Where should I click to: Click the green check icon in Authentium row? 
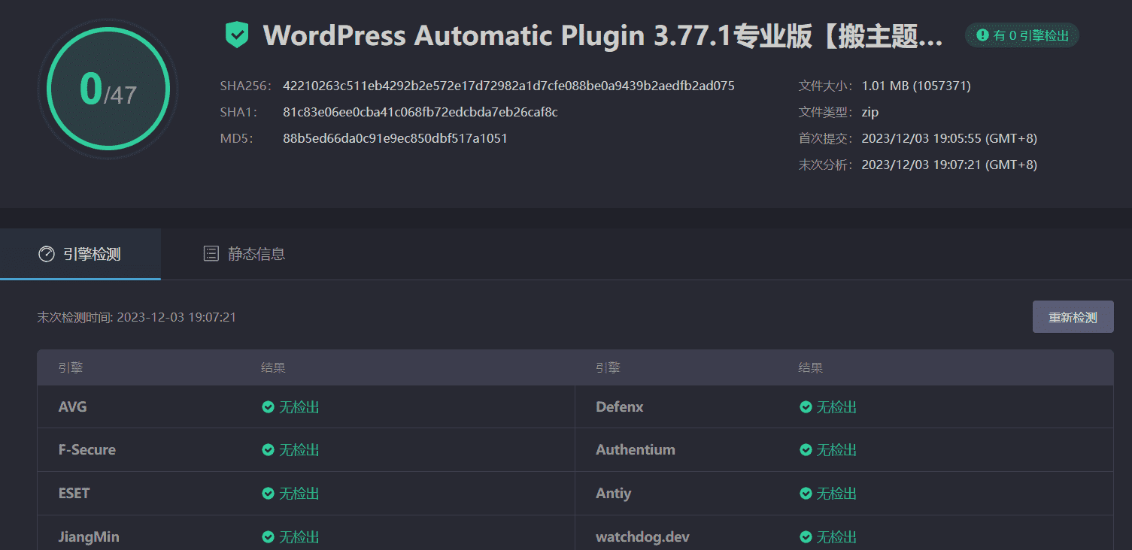806,450
